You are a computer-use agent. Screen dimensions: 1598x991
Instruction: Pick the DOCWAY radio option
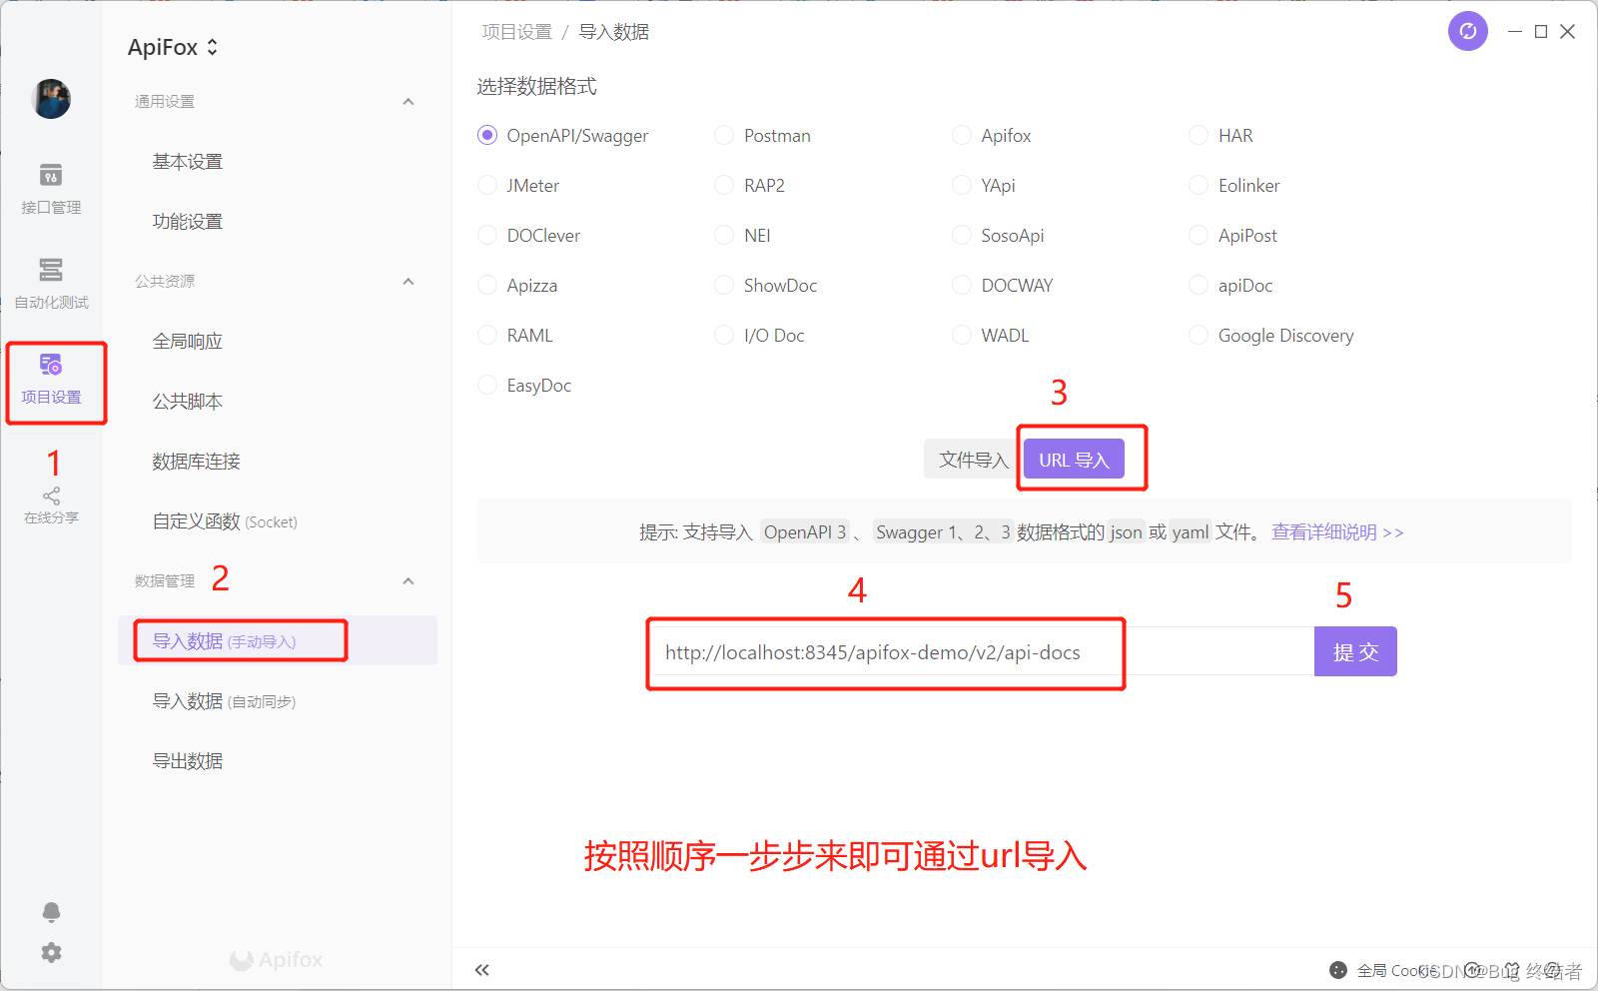pos(962,285)
